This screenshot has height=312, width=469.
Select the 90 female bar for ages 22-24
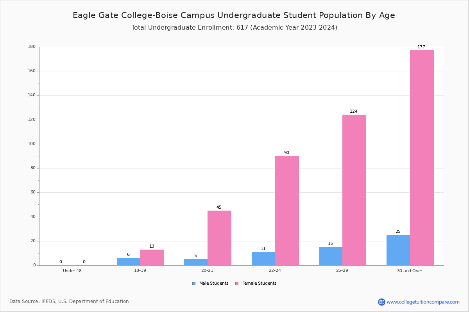[x=287, y=211]
